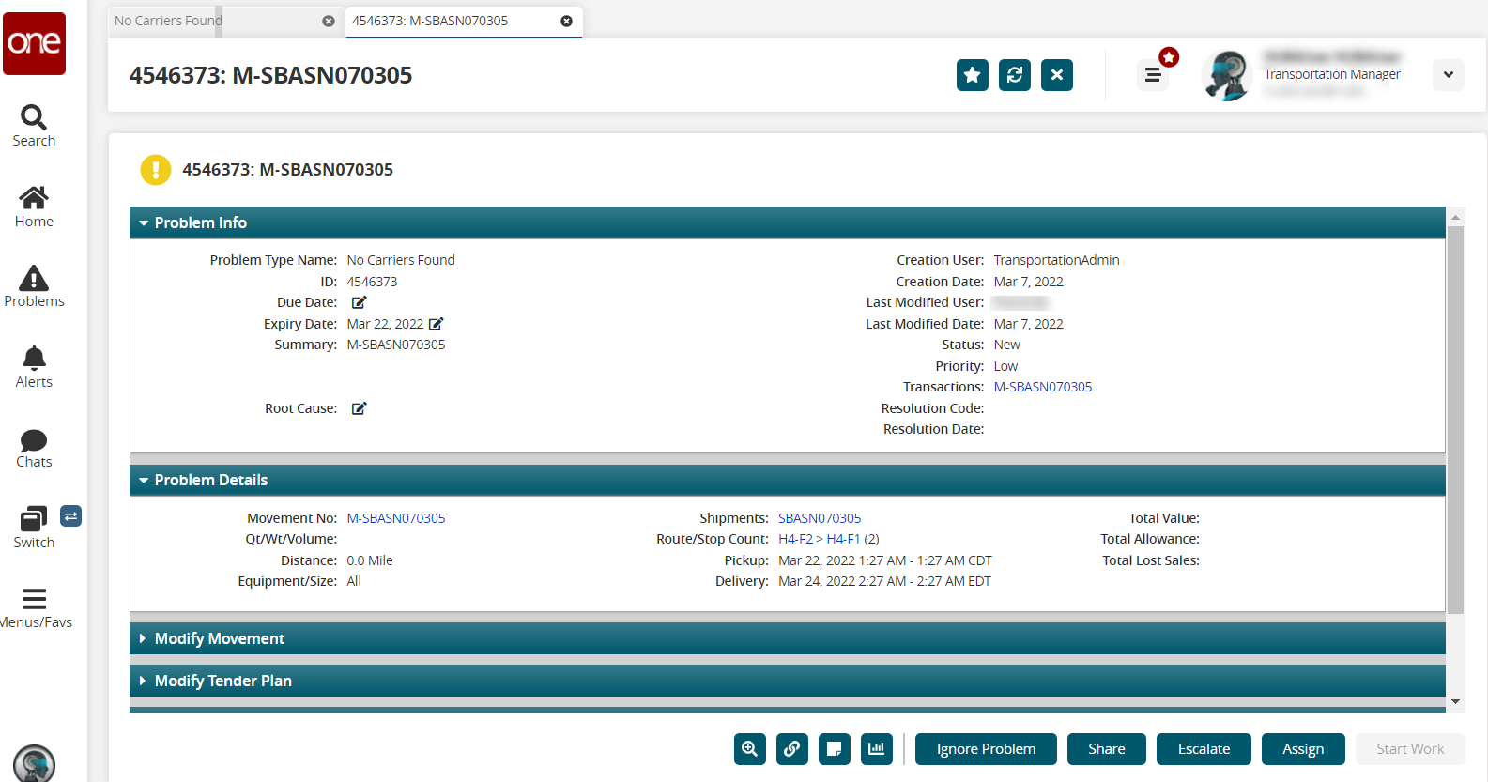Viewport: 1488px width, 782px height.
Task: Click the Equipment/Size value All
Action: 354,581
